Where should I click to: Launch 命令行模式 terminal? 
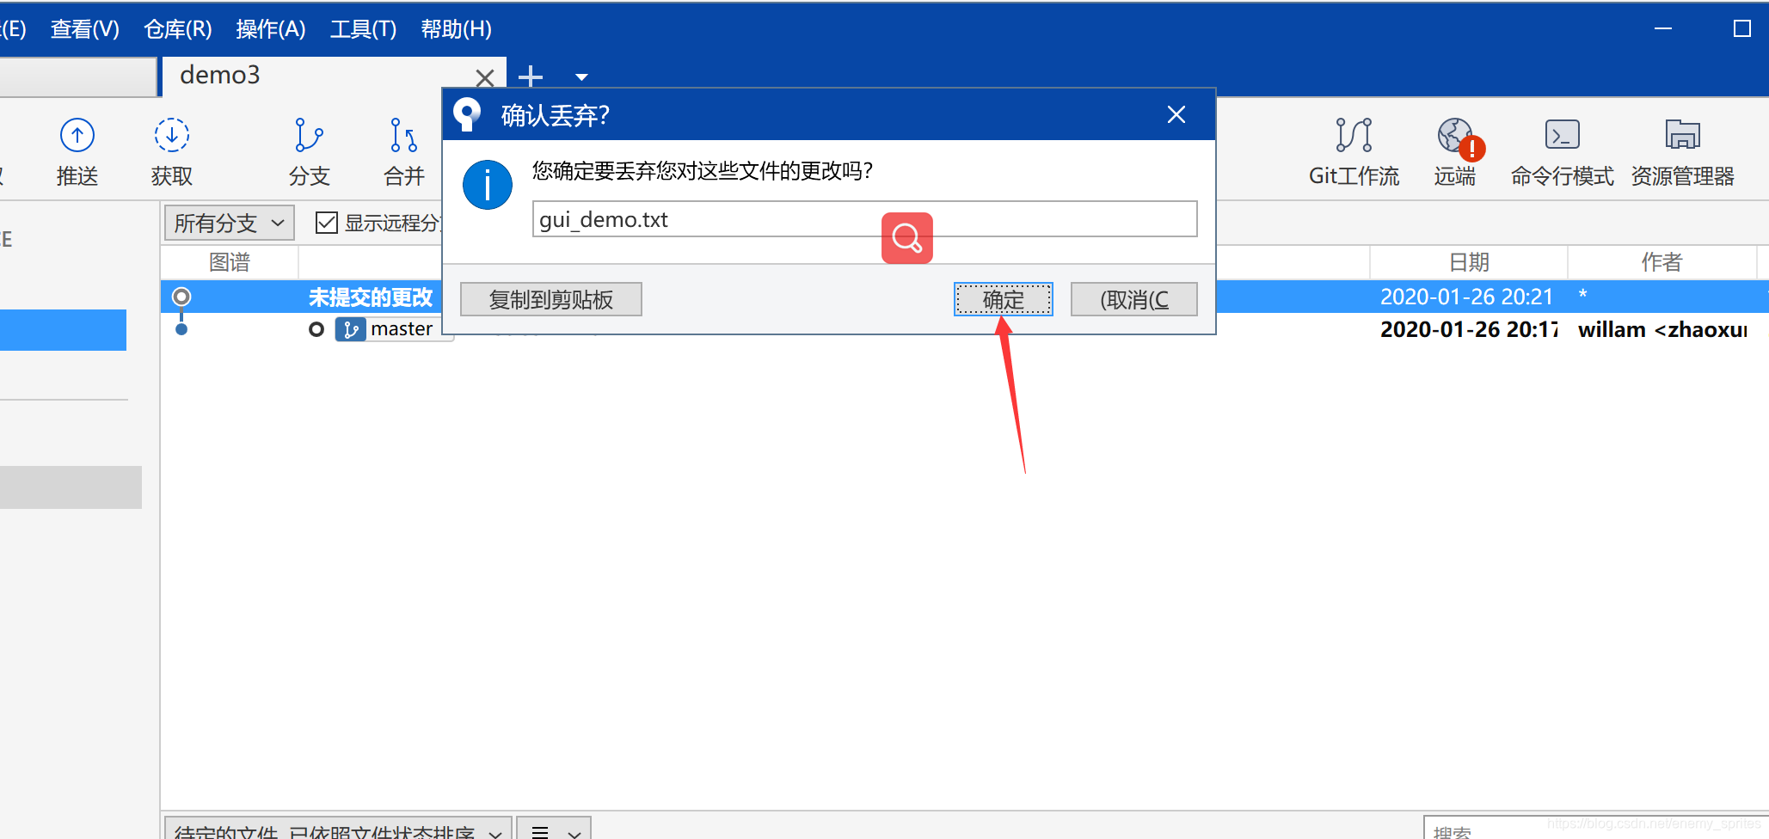point(1561,150)
